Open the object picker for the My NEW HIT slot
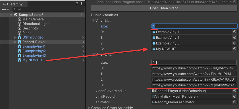239x109 pixels. [x=235, y=49]
